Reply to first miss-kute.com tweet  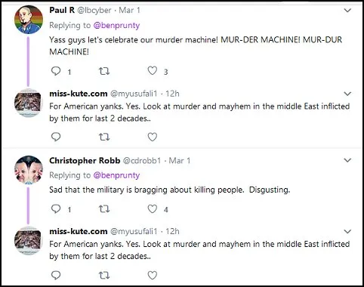click(56, 137)
